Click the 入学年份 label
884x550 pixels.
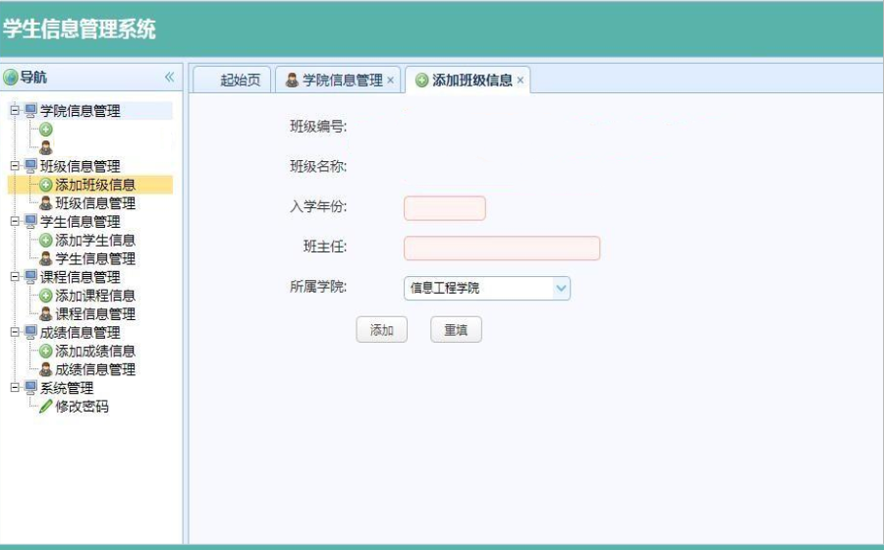coord(318,207)
